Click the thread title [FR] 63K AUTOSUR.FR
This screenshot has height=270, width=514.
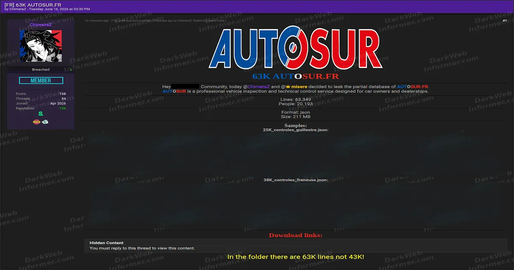33,4
